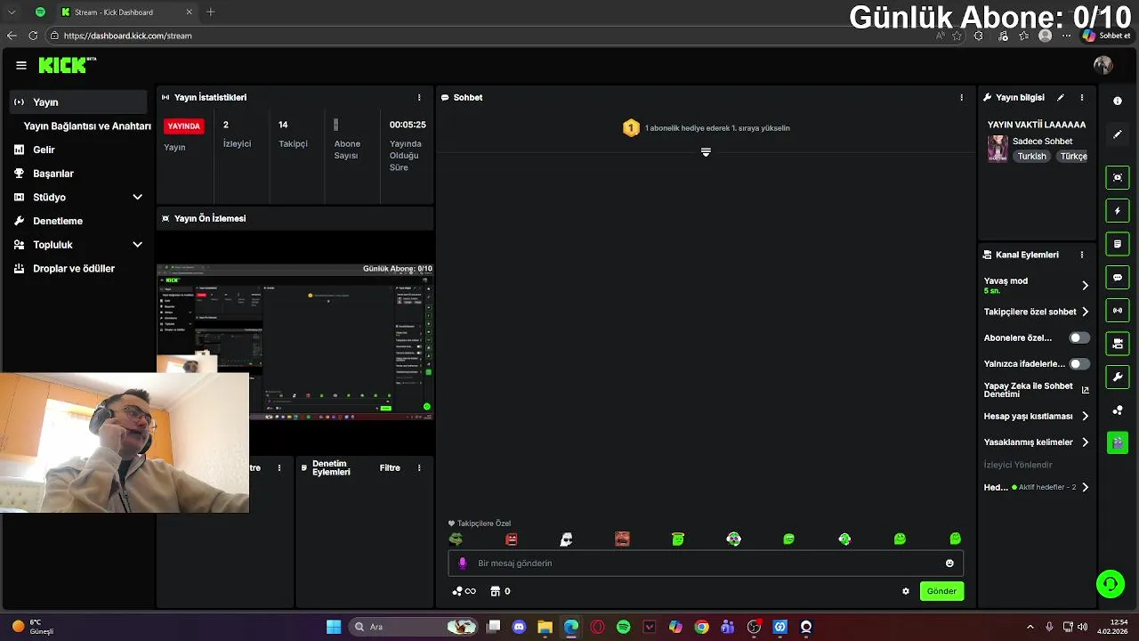Image resolution: width=1139 pixels, height=641 pixels.
Task: Open the Aktif hedefler goals arrow
Action: 1085,488
